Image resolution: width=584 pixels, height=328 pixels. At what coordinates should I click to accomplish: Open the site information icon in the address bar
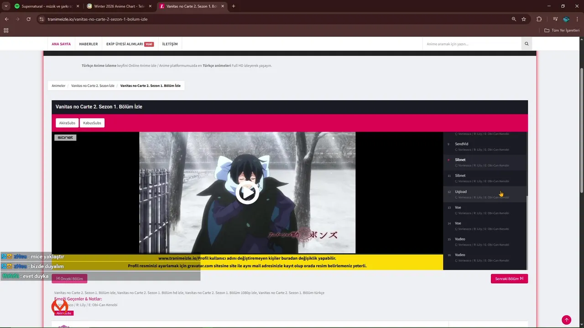point(42,19)
